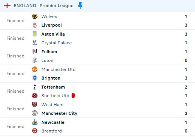This screenshot has height=137, width=195.
Task: Click the Aston Villa club crest
Action: click(x=34, y=34)
